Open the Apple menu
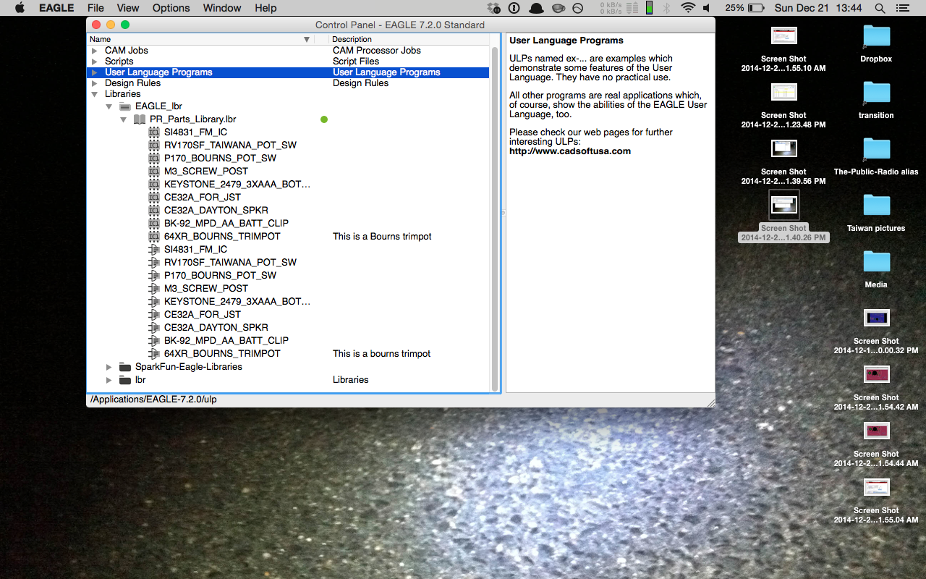The height and width of the screenshot is (579, 926). point(20,8)
